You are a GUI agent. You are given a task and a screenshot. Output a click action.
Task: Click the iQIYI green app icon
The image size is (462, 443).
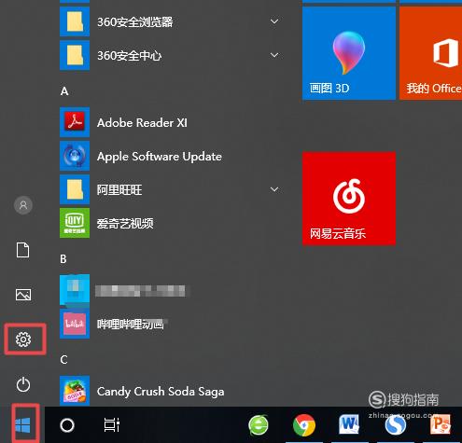coord(75,223)
